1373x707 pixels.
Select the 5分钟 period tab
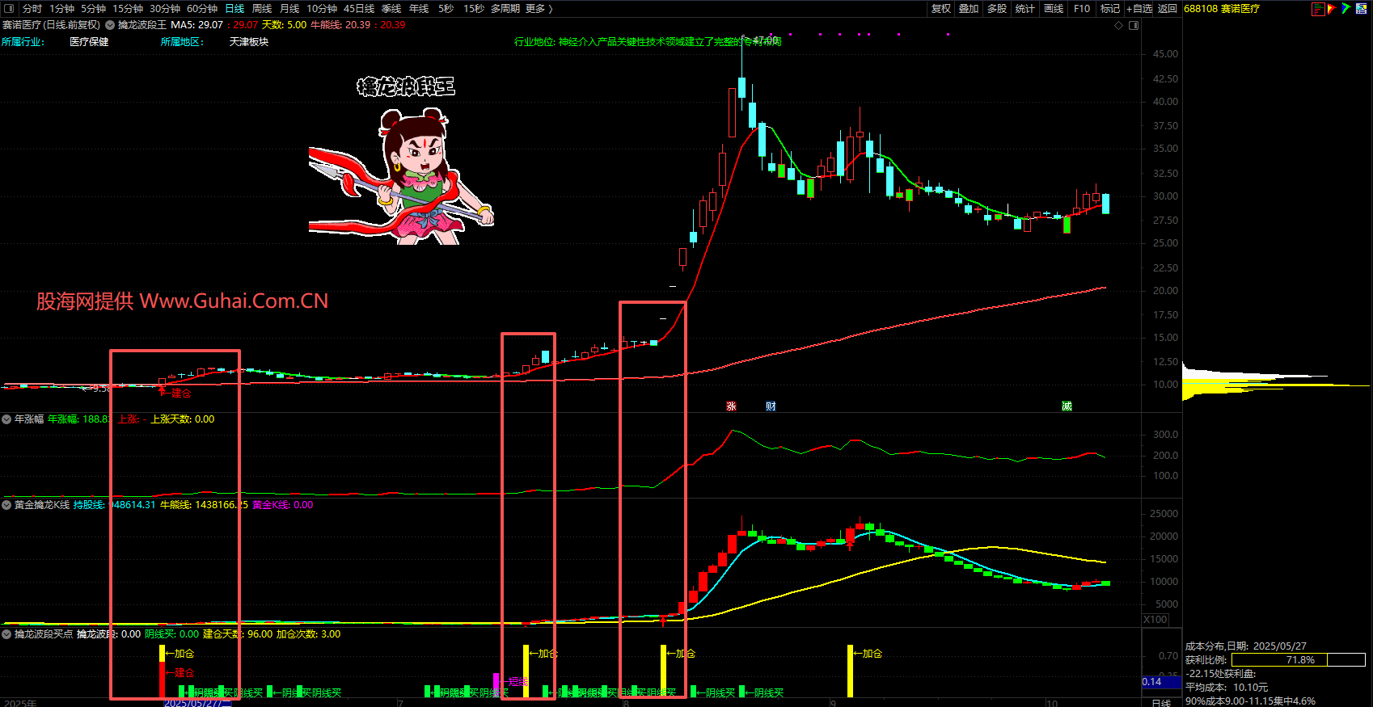point(94,9)
